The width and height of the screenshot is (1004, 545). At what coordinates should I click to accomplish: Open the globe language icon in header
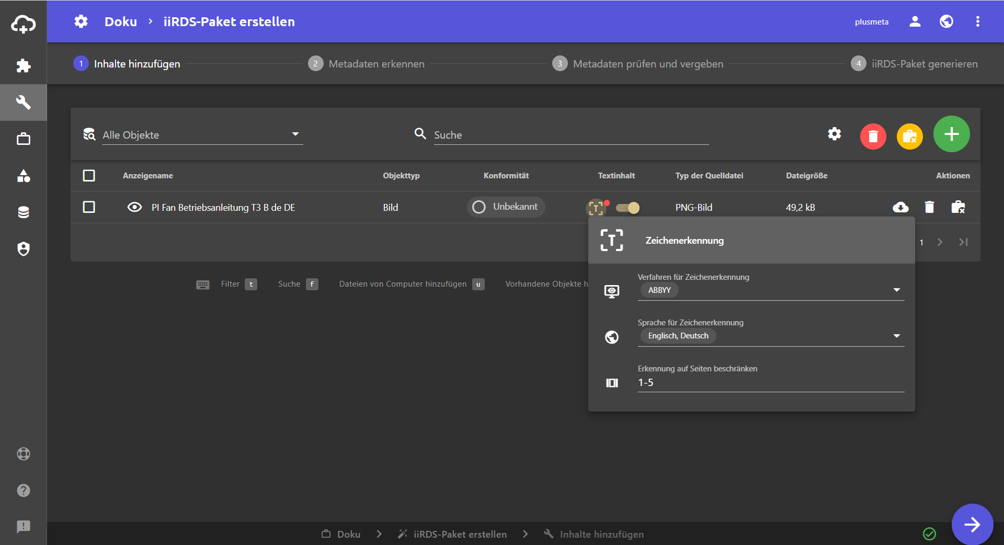[946, 21]
